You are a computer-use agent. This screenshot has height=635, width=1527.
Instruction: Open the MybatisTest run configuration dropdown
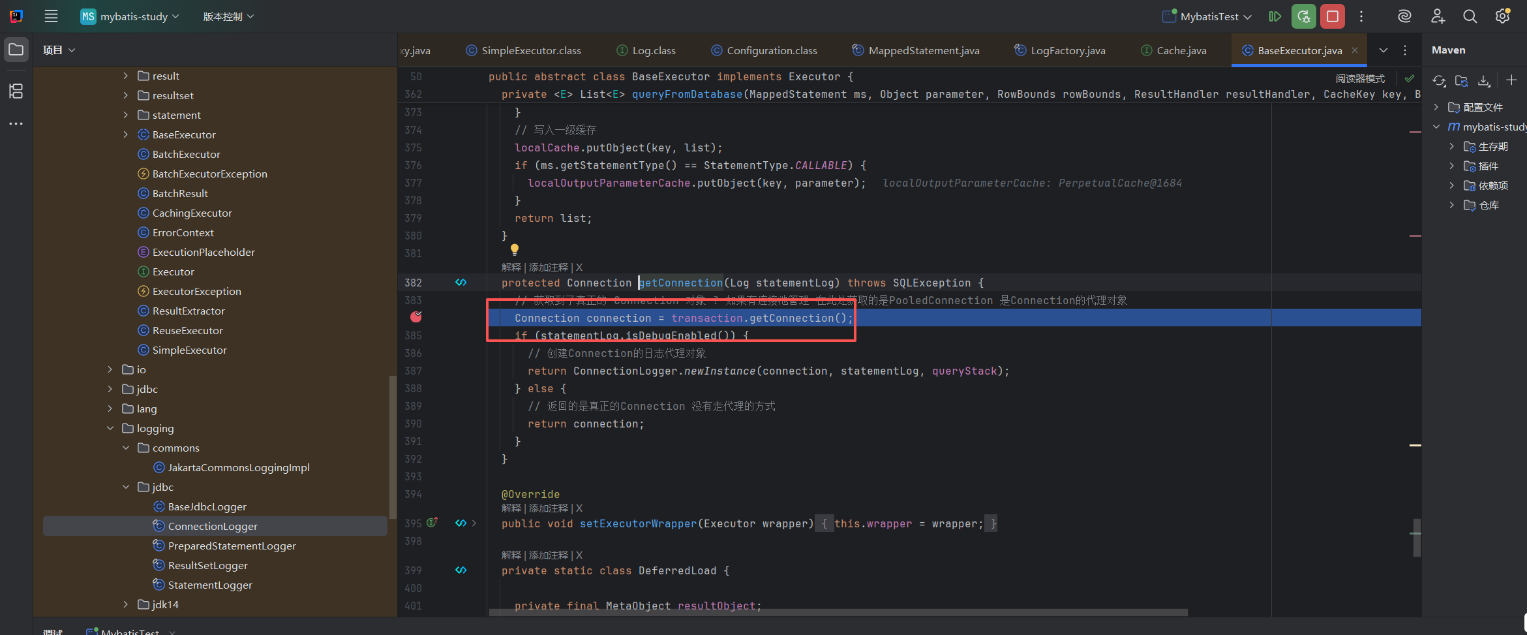1207,16
